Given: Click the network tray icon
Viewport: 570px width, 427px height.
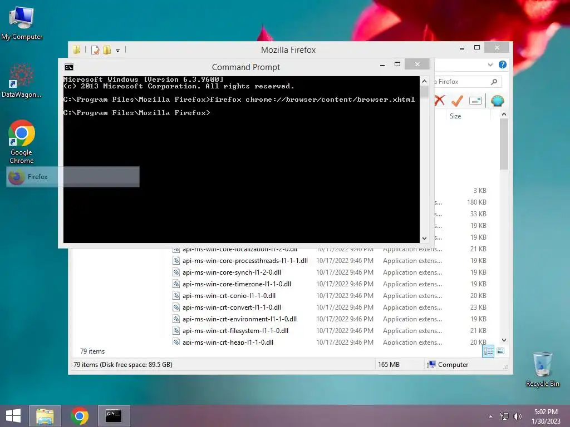Looking at the screenshot, I should [504, 416].
